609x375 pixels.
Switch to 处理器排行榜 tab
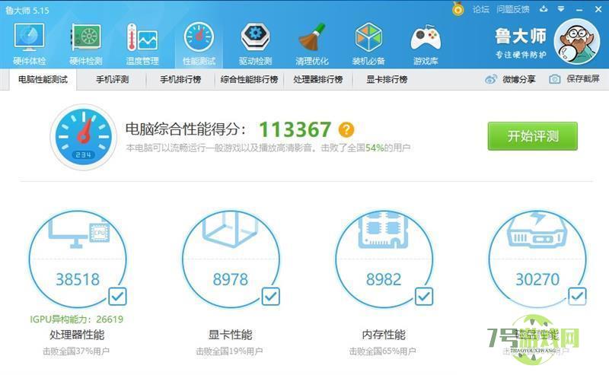(x=318, y=80)
